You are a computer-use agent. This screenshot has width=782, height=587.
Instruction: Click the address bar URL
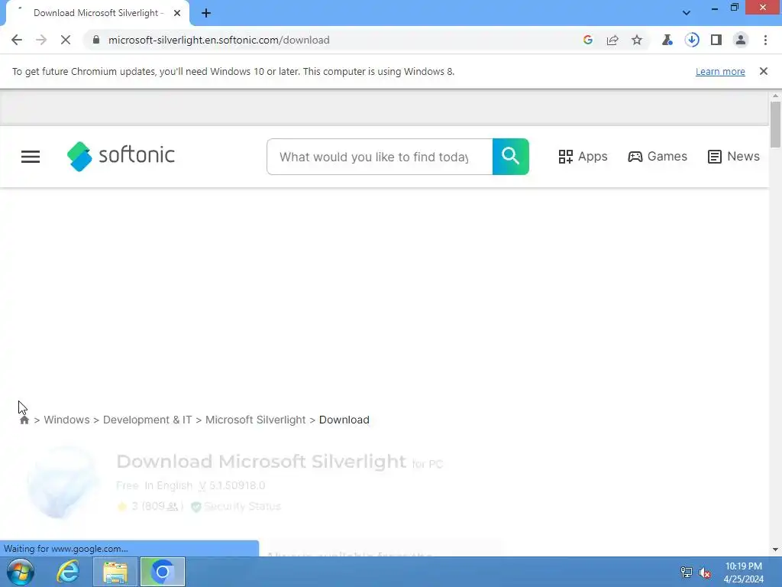219,40
